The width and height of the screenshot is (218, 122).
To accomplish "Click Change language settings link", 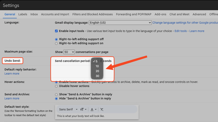I will [185, 23].
